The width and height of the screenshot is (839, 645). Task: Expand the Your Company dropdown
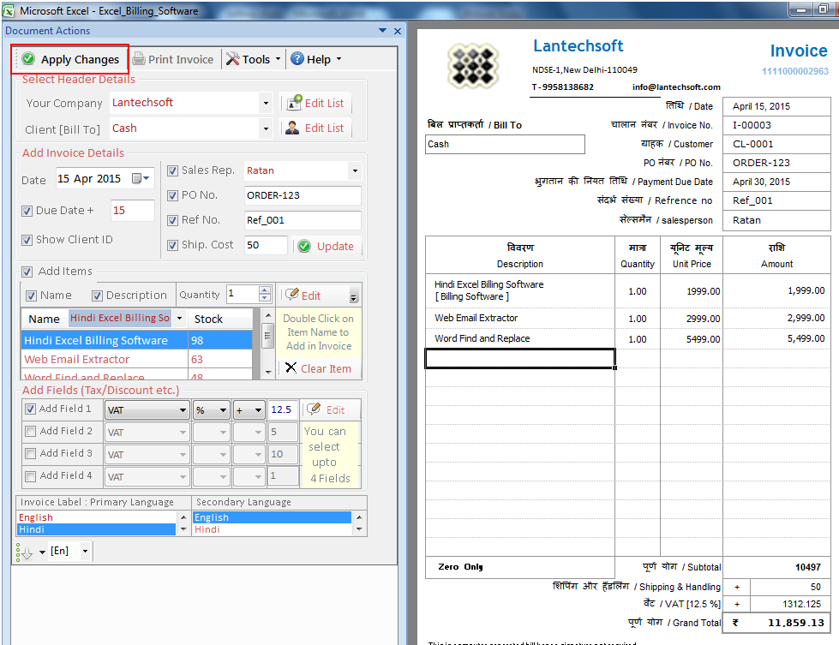point(266,103)
